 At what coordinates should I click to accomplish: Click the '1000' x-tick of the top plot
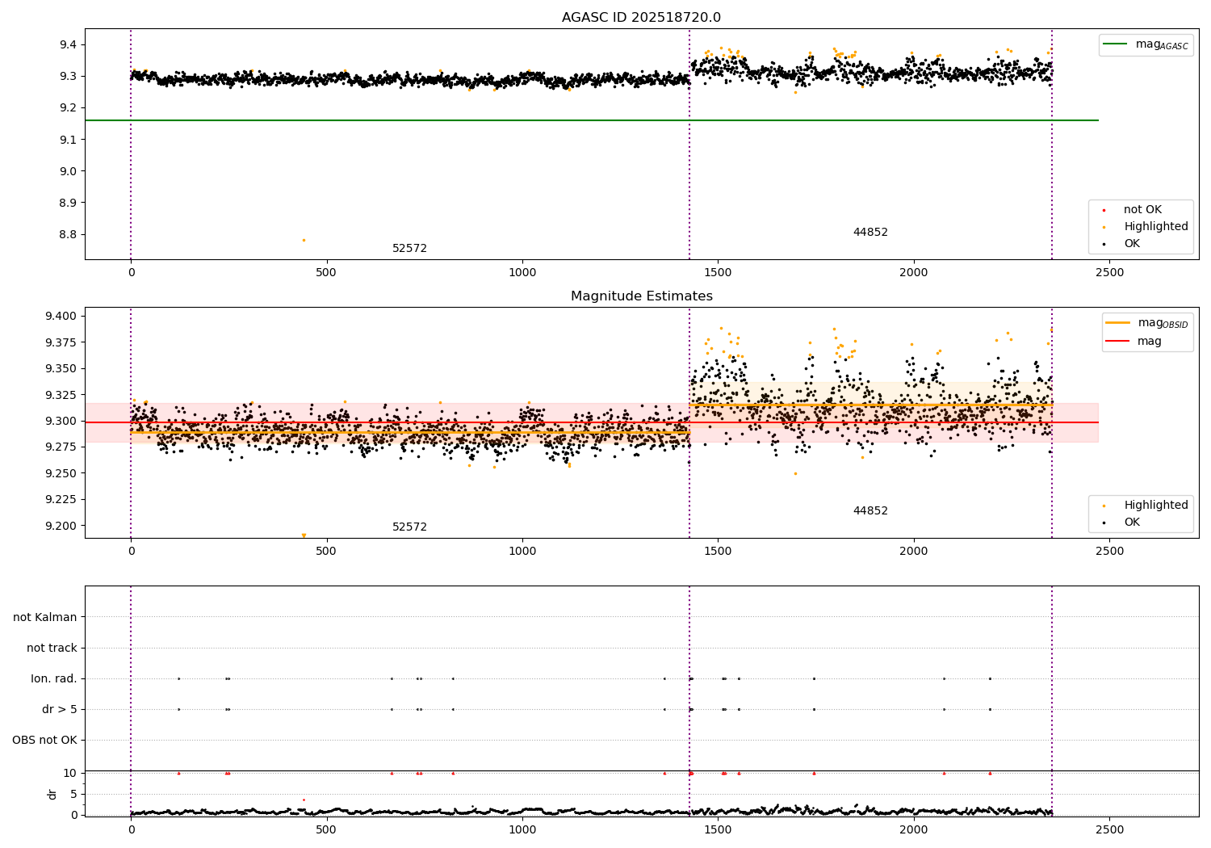522,273
